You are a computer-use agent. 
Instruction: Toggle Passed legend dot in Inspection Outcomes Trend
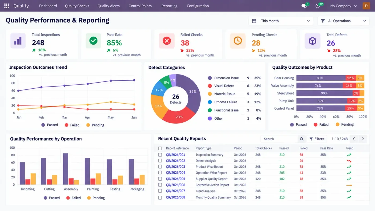[x=43, y=125]
